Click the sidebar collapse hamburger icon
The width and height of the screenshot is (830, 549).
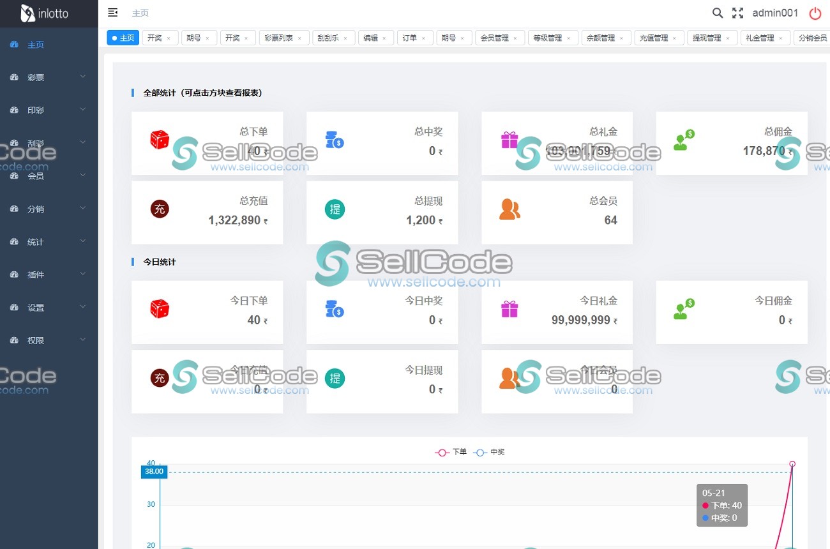point(112,12)
